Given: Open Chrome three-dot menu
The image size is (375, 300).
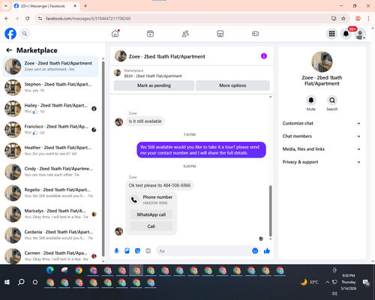Looking at the screenshot, I should point(368,19).
